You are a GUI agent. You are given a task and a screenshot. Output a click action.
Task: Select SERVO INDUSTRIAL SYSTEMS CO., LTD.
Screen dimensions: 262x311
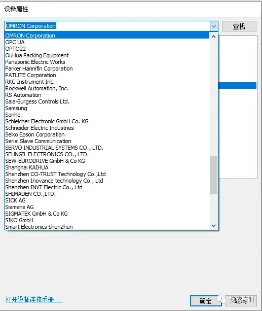(107, 148)
